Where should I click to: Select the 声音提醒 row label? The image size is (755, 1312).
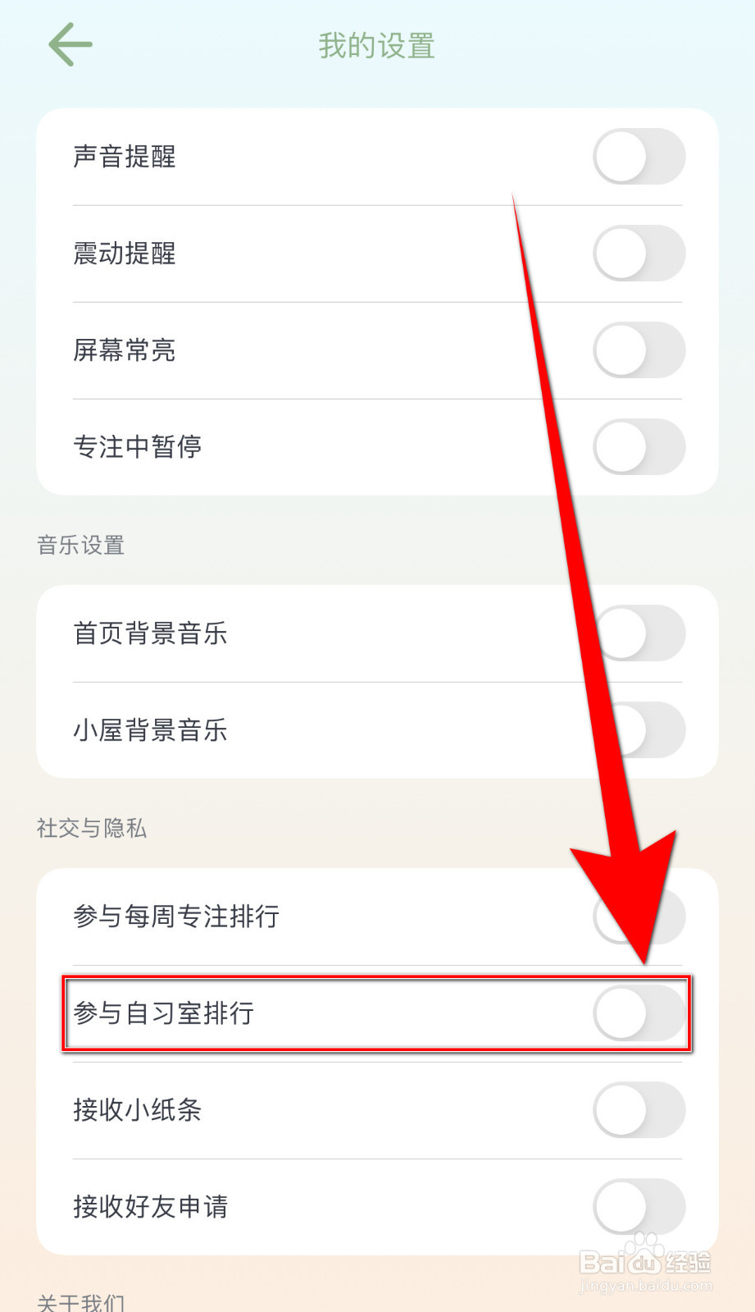(125, 157)
